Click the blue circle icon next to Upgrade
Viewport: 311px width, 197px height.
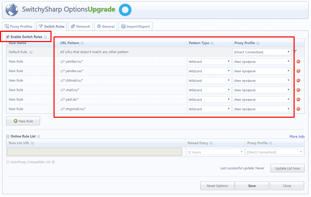(x=125, y=10)
